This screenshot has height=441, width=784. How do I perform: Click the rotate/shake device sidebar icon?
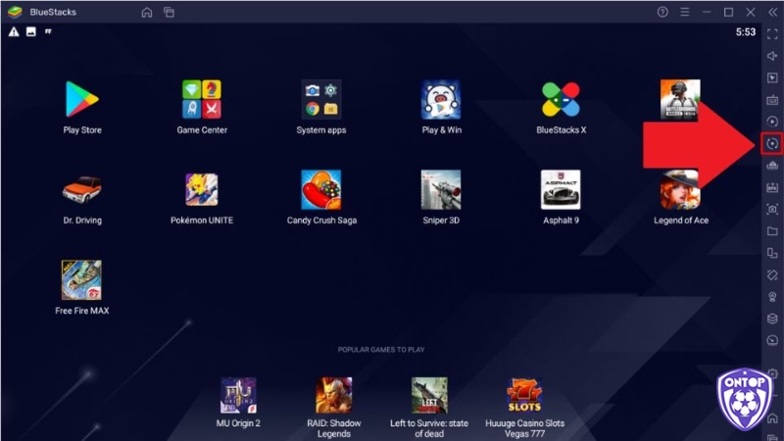tap(772, 275)
